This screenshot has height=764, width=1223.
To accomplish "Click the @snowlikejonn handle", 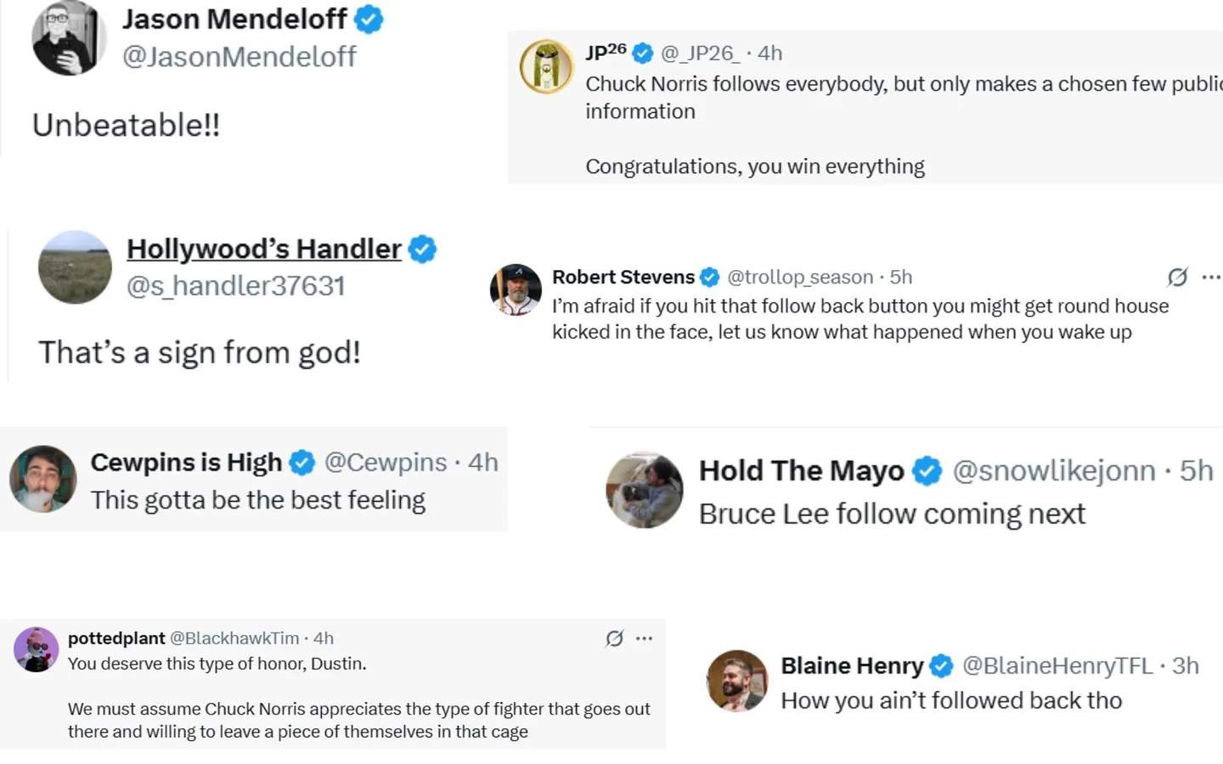I will 1053,470.
